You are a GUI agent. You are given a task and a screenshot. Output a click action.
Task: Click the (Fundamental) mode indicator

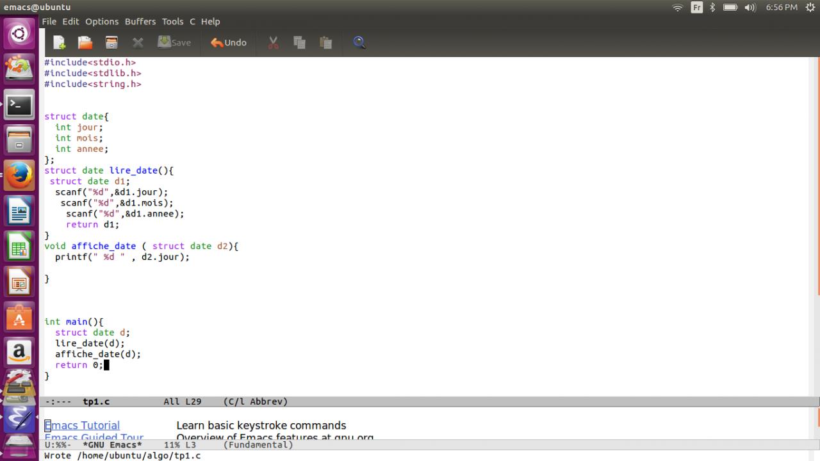click(258, 444)
